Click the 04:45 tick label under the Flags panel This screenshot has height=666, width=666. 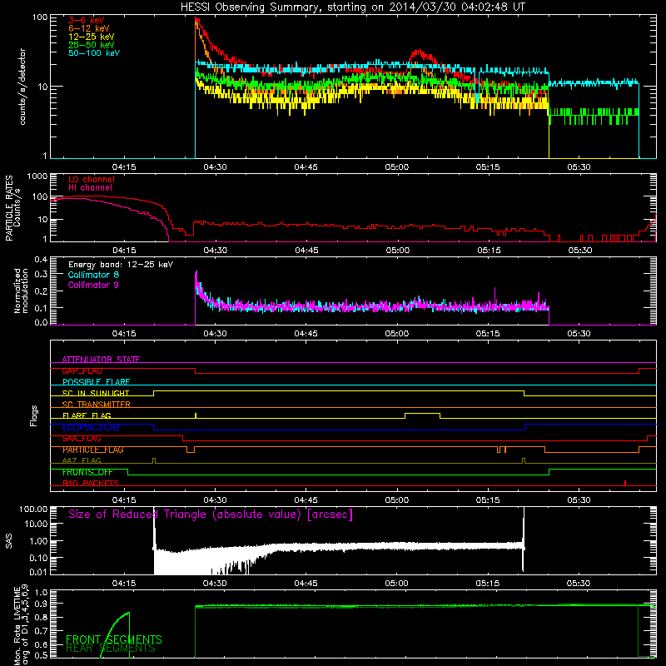click(x=306, y=500)
